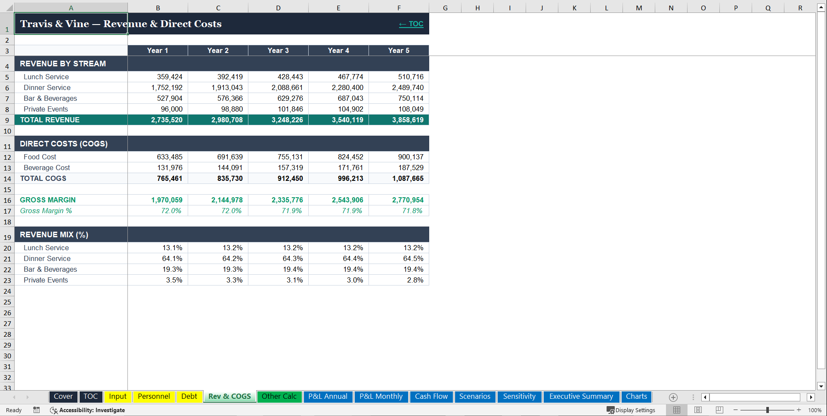Select column A header
The width and height of the screenshot is (827, 416).
point(71,8)
